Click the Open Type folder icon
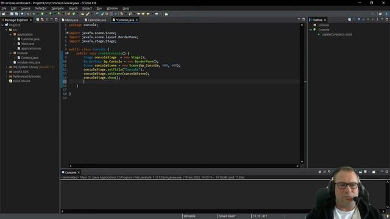Viewport: 390px width, 219px height. pyautogui.click(x=83, y=14)
